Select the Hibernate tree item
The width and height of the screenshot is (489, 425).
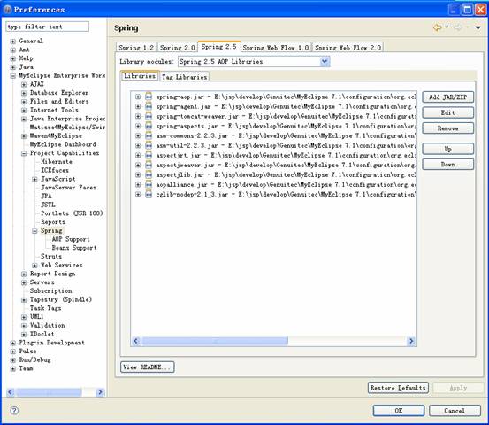pyautogui.click(x=57, y=162)
